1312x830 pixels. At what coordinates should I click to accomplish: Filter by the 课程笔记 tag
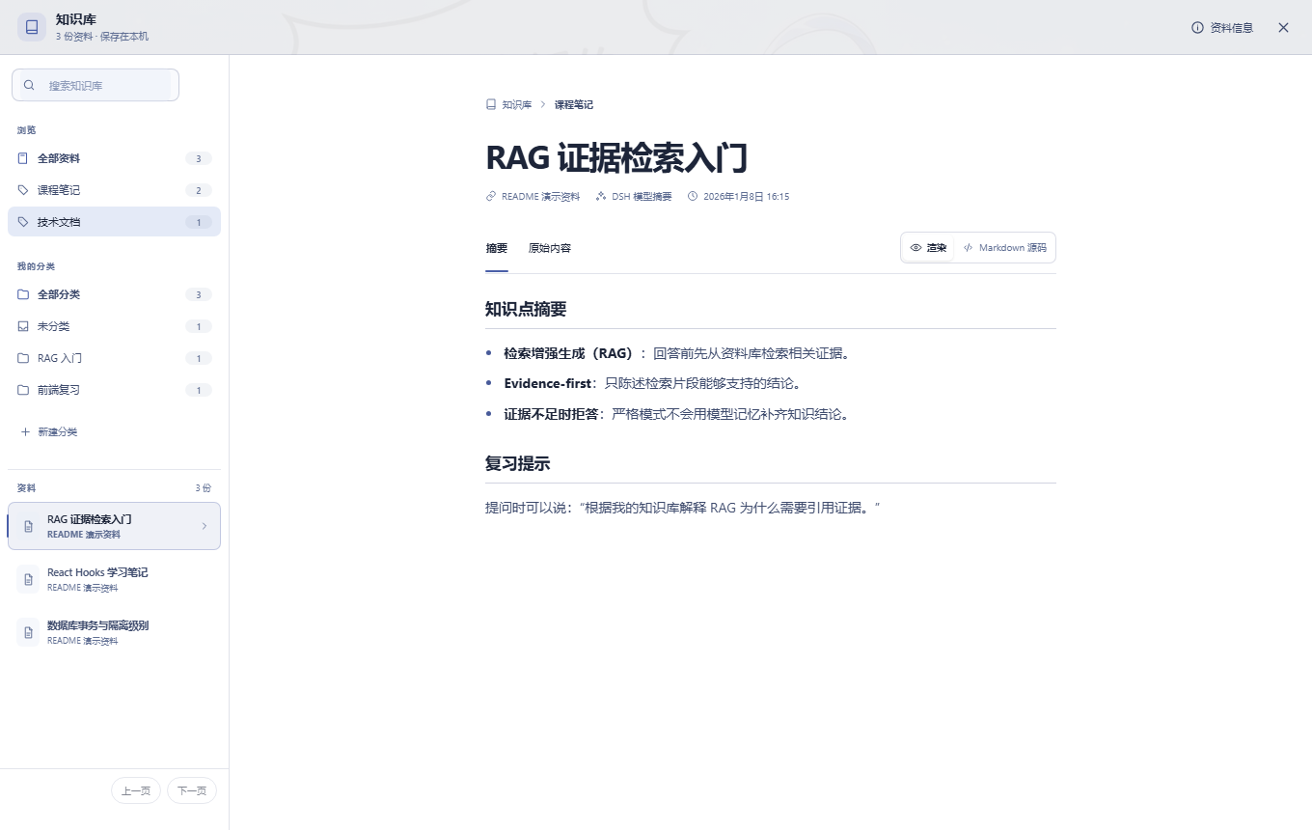114,190
